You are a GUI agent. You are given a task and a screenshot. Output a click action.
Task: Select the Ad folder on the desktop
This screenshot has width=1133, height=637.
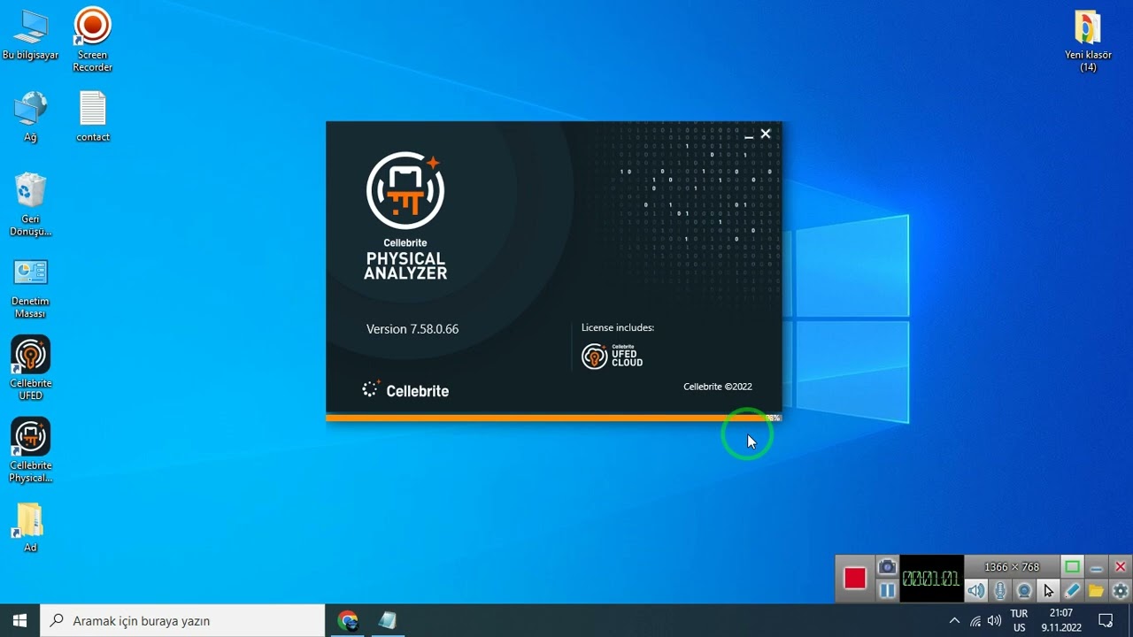coord(30,527)
